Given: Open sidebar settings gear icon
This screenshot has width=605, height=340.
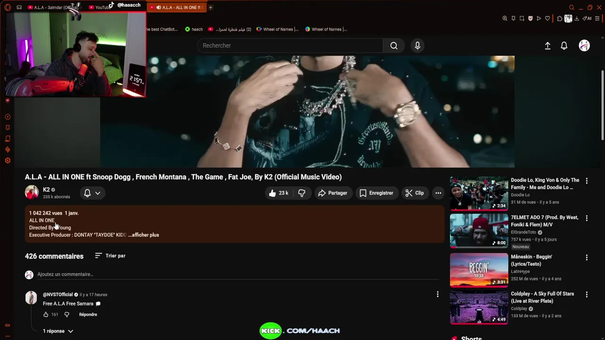Looking at the screenshot, I should point(8,161).
